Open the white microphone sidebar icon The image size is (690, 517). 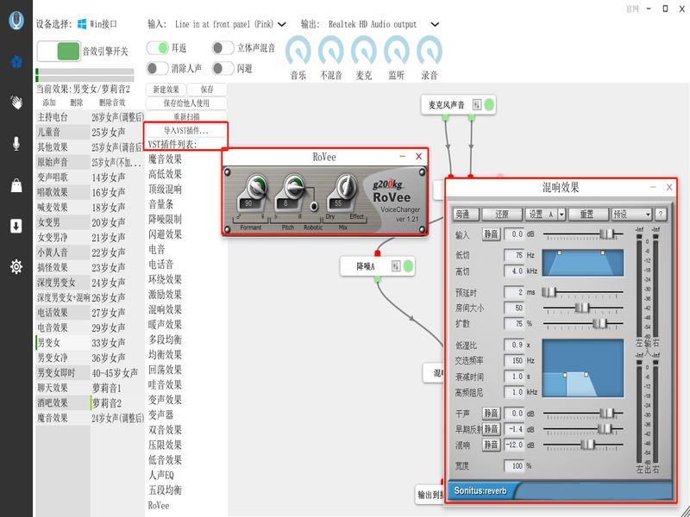[16, 144]
